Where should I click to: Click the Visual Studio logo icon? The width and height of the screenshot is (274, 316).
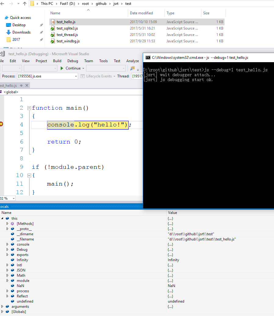[x=2, y=54]
